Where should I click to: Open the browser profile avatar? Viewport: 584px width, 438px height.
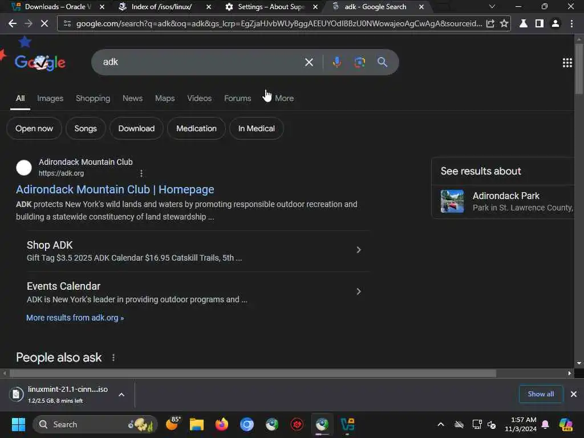point(555,23)
